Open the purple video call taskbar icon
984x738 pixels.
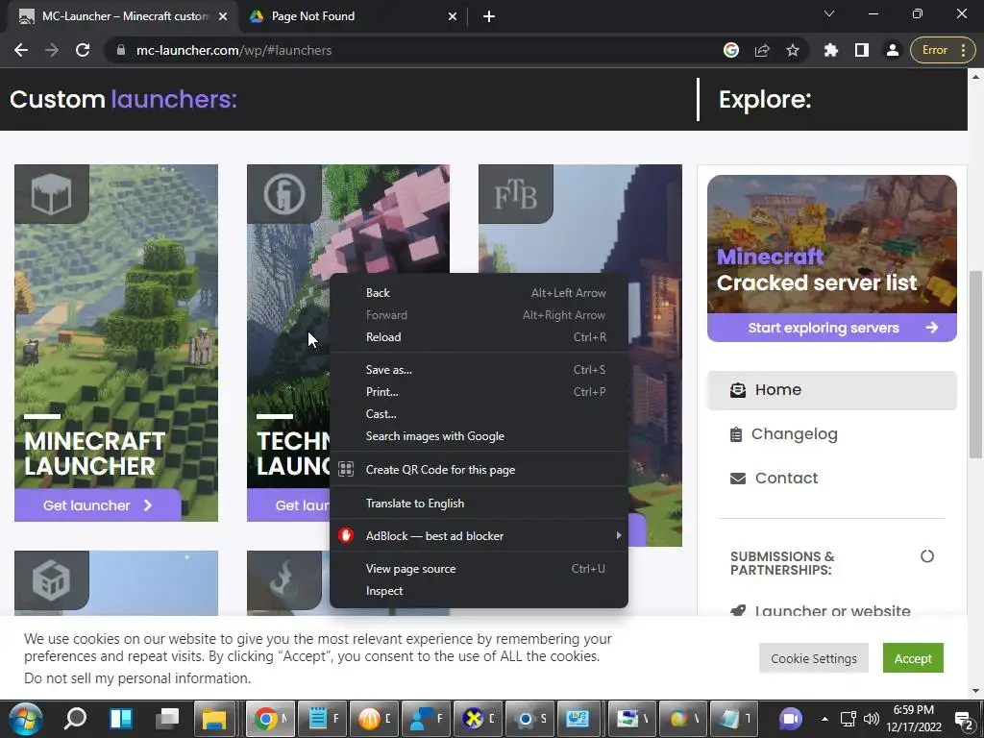[791, 719]
